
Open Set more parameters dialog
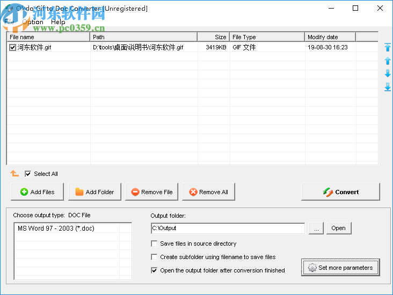340,268
